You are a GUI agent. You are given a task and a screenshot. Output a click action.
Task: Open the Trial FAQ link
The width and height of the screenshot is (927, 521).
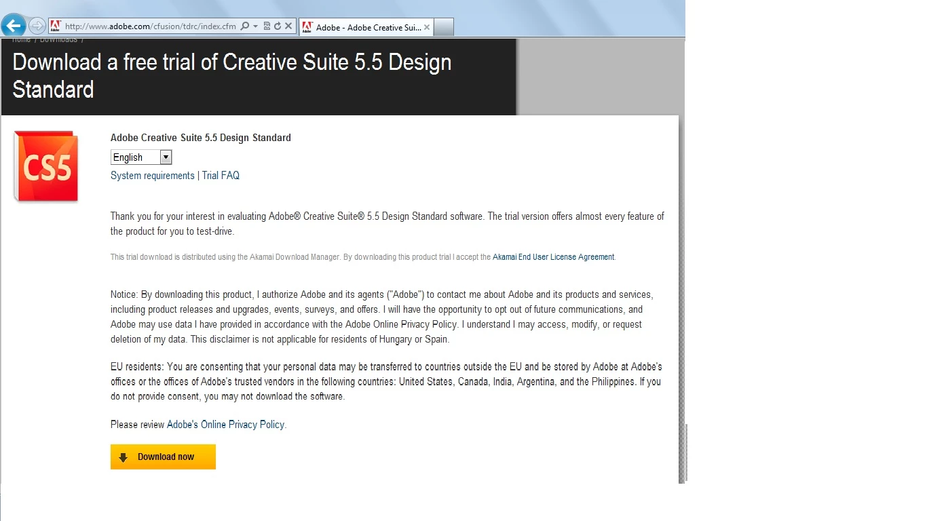point(221,175)
